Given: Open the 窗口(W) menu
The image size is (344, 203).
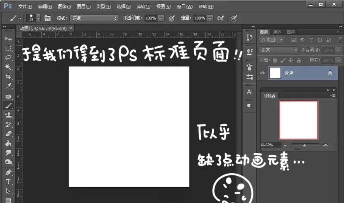Looking at the screenshot, I should click(185, 6).
